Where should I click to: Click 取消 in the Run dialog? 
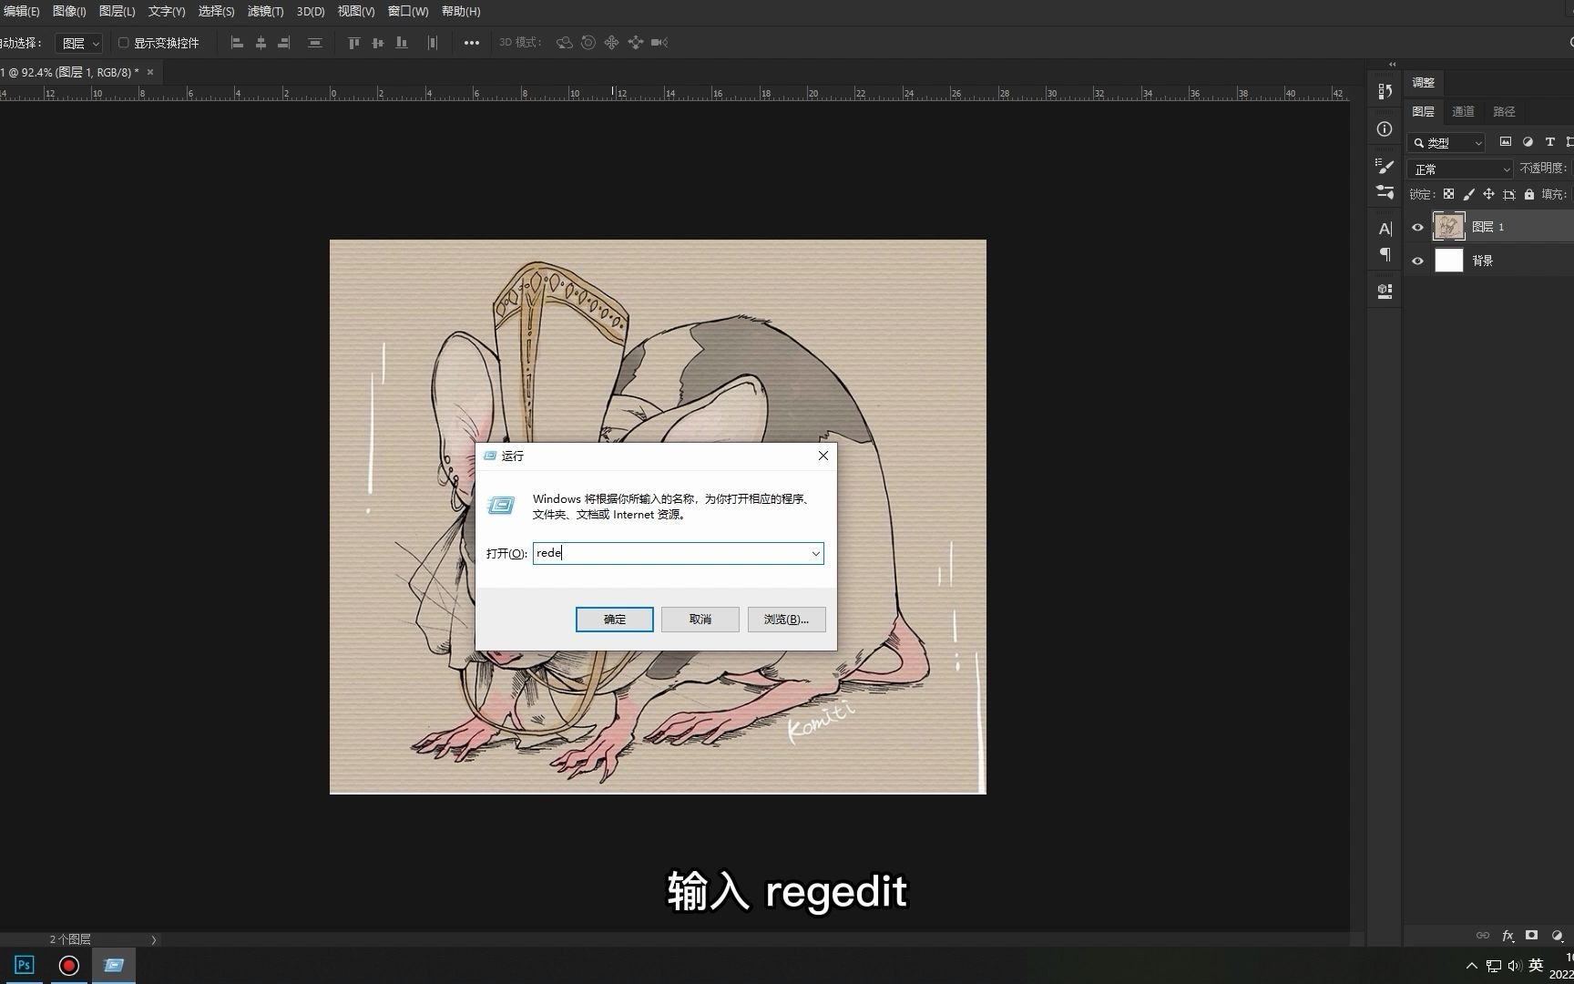700,620
